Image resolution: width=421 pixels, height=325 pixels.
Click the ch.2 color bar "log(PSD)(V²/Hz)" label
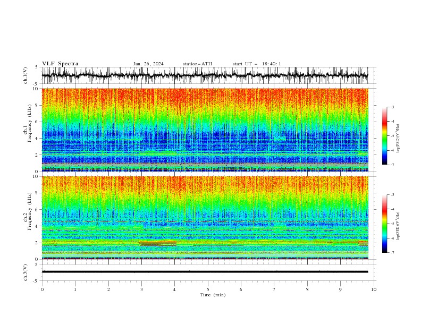click(398, 226)
